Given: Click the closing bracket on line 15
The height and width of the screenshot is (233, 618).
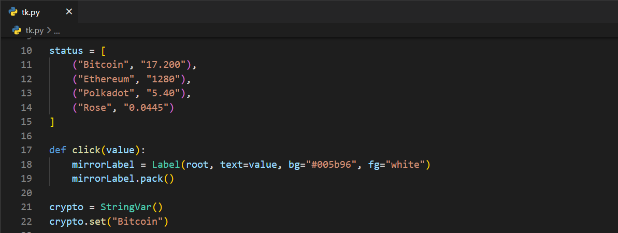Looking at the screenshot, I should click(x=52, y=122).
